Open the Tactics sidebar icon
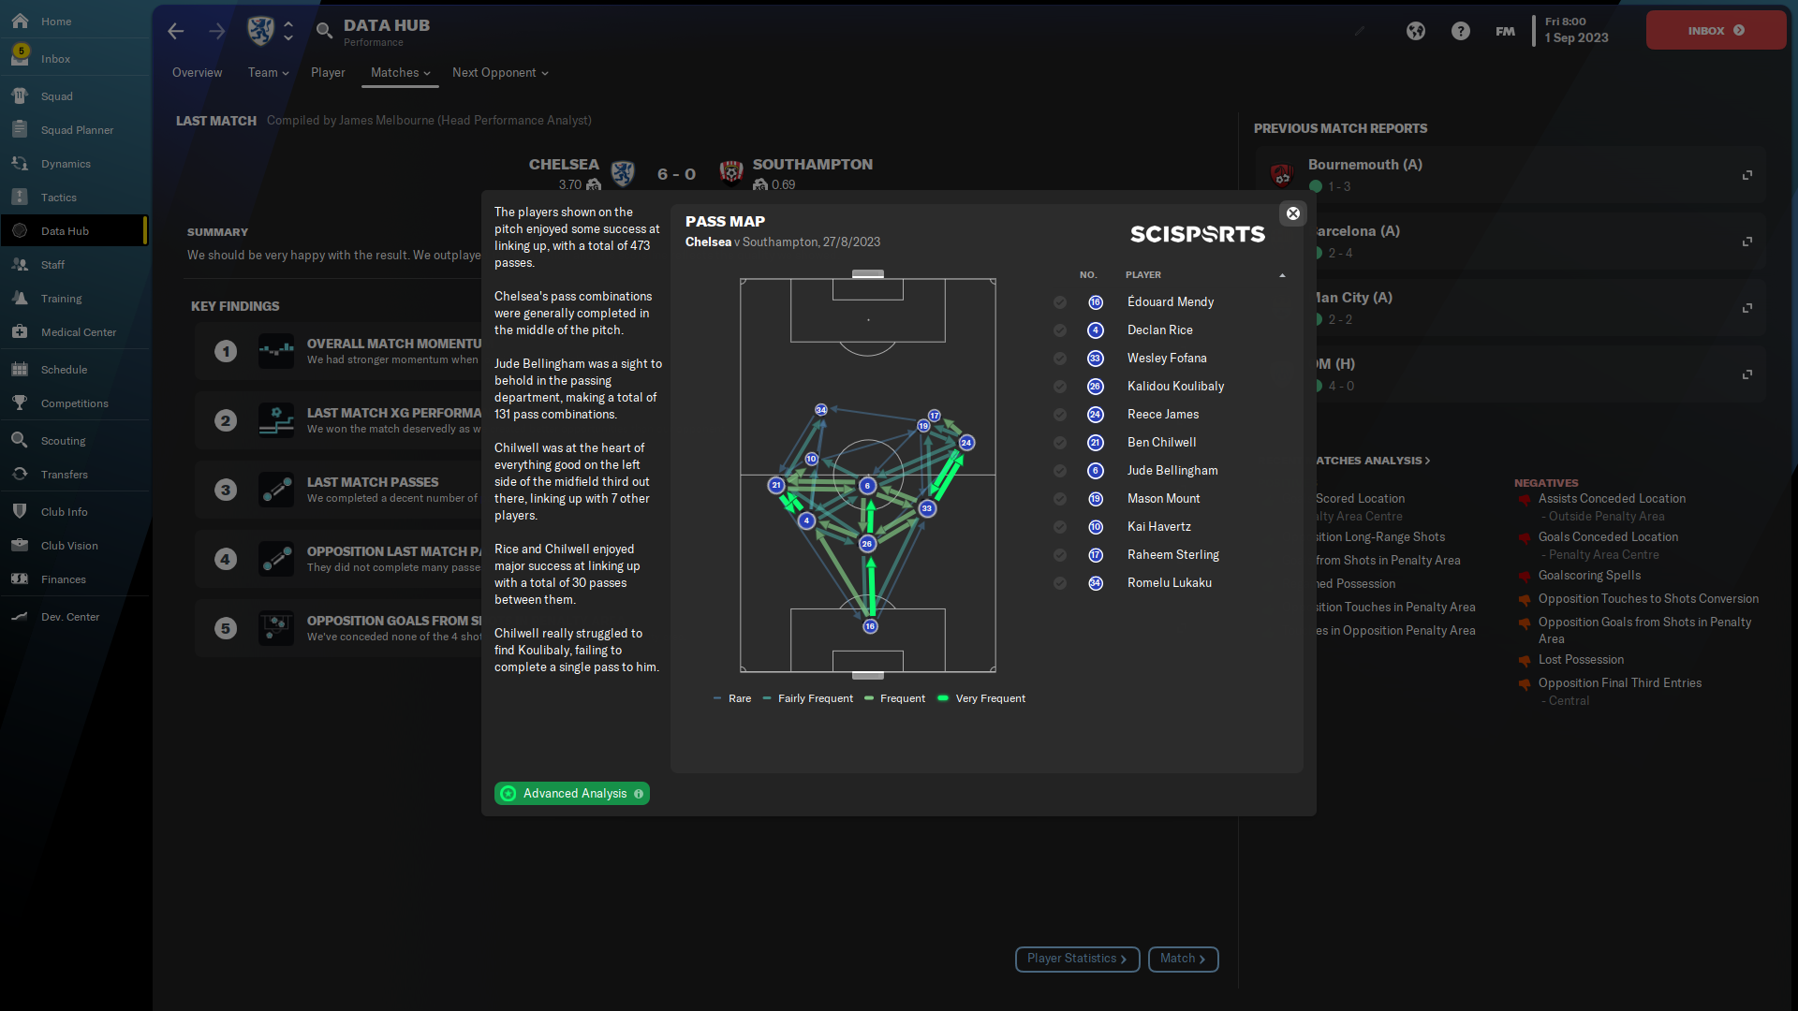Viewport: 1798px width, 1011px height. click(x=20, y=198)
